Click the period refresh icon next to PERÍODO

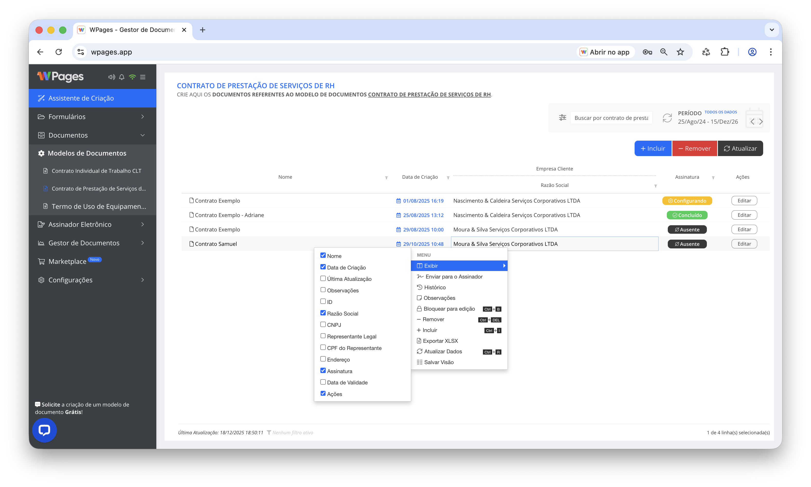coord(667,118)
